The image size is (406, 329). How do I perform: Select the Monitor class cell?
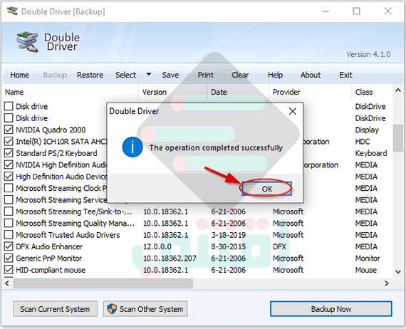click(368, 258)
